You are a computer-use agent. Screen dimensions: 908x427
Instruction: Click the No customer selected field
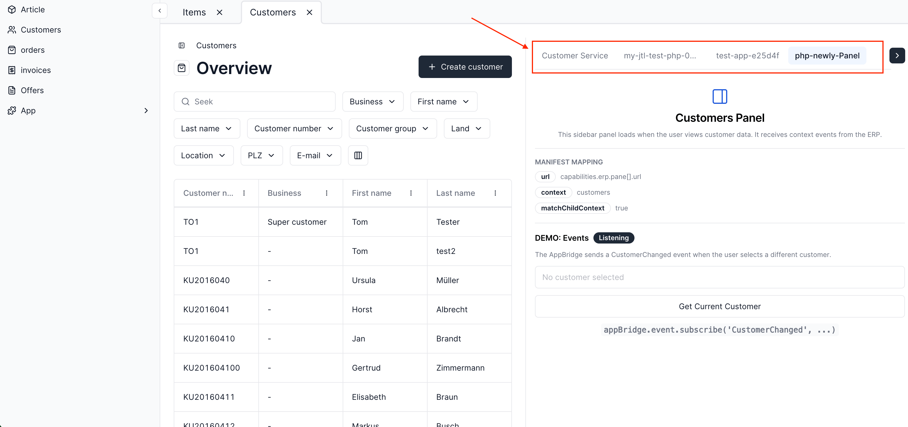[x=719, y=277]
